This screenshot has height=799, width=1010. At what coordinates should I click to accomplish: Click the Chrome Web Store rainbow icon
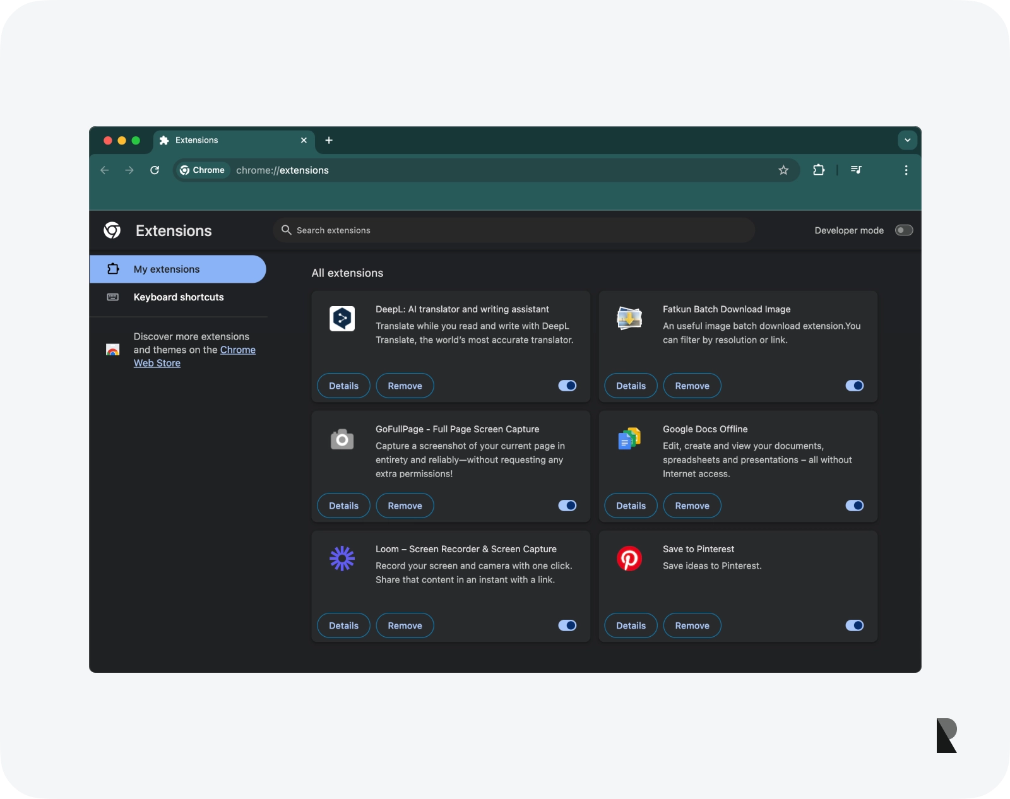[x=113, y=350]
